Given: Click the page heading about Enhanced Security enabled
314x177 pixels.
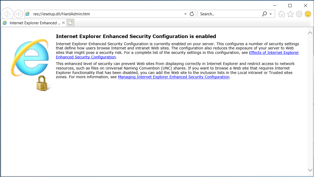Looking at the screenshot, I should pos(136,36).
